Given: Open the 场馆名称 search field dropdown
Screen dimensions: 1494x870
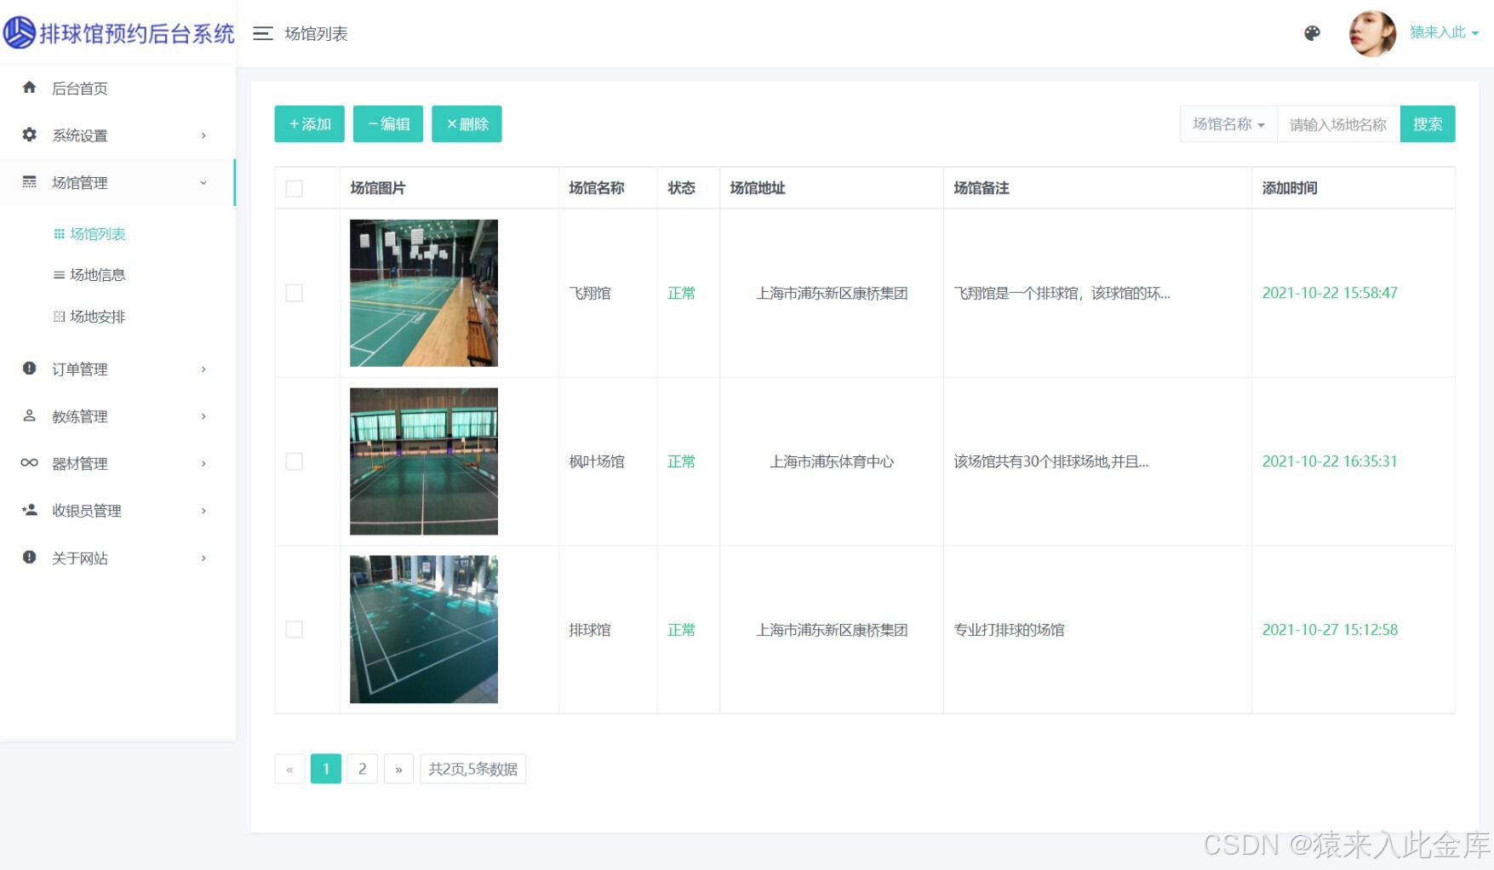Looking at the screenshot, I should (1228, 124).
